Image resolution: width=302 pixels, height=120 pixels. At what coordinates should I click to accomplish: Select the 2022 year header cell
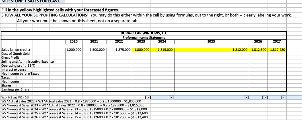pyautogui.click(x=119, y=41)
